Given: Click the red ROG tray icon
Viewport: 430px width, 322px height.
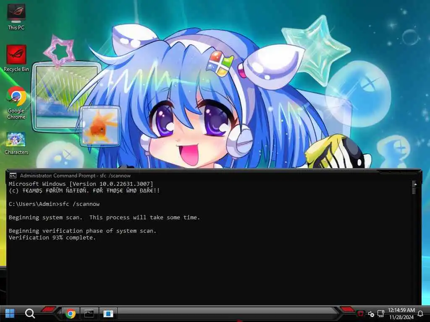Looking at the screenshot, I should [x=360, y=314].
